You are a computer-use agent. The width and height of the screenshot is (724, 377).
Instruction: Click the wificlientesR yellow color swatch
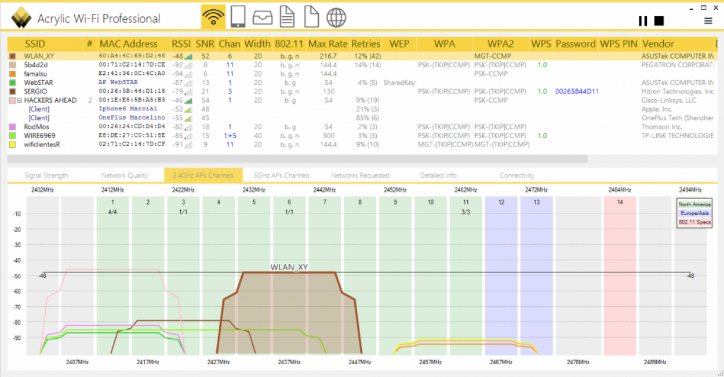coord(12,144)
